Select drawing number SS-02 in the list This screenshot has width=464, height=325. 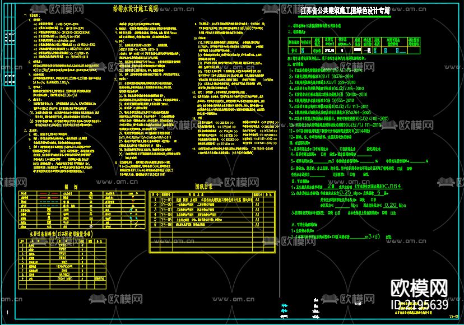pos(166,205)
